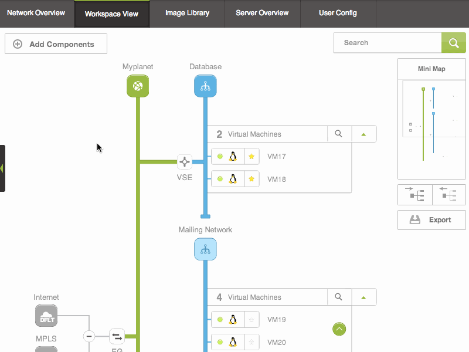Viewport: 469px width, 352px height.
Task: Open the User Config tab
Action: point(338,13)
